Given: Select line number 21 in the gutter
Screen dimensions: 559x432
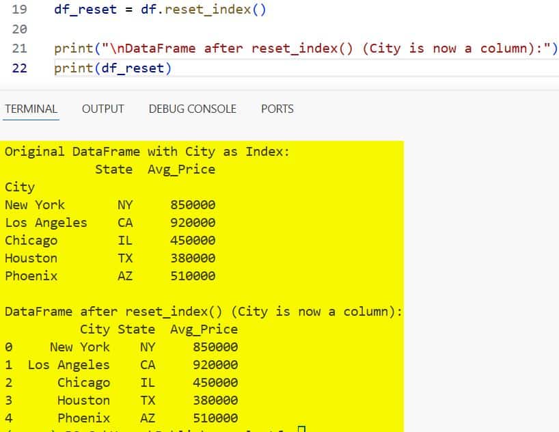Looking at the screenshot, I should (x=19, y=49).
